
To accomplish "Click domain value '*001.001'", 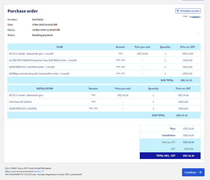I will [120, 60].
